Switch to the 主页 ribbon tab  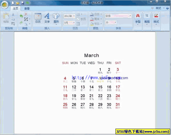click(16, 8)
